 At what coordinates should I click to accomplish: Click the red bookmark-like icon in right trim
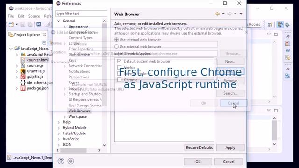point(288,43)
